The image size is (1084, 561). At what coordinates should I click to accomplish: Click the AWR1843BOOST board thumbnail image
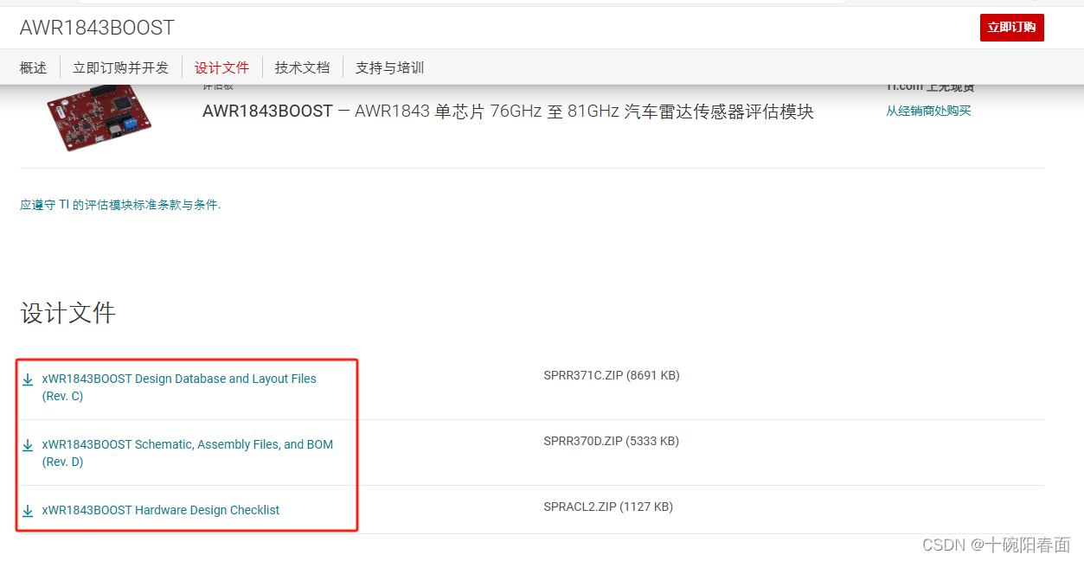click(99, 118)
